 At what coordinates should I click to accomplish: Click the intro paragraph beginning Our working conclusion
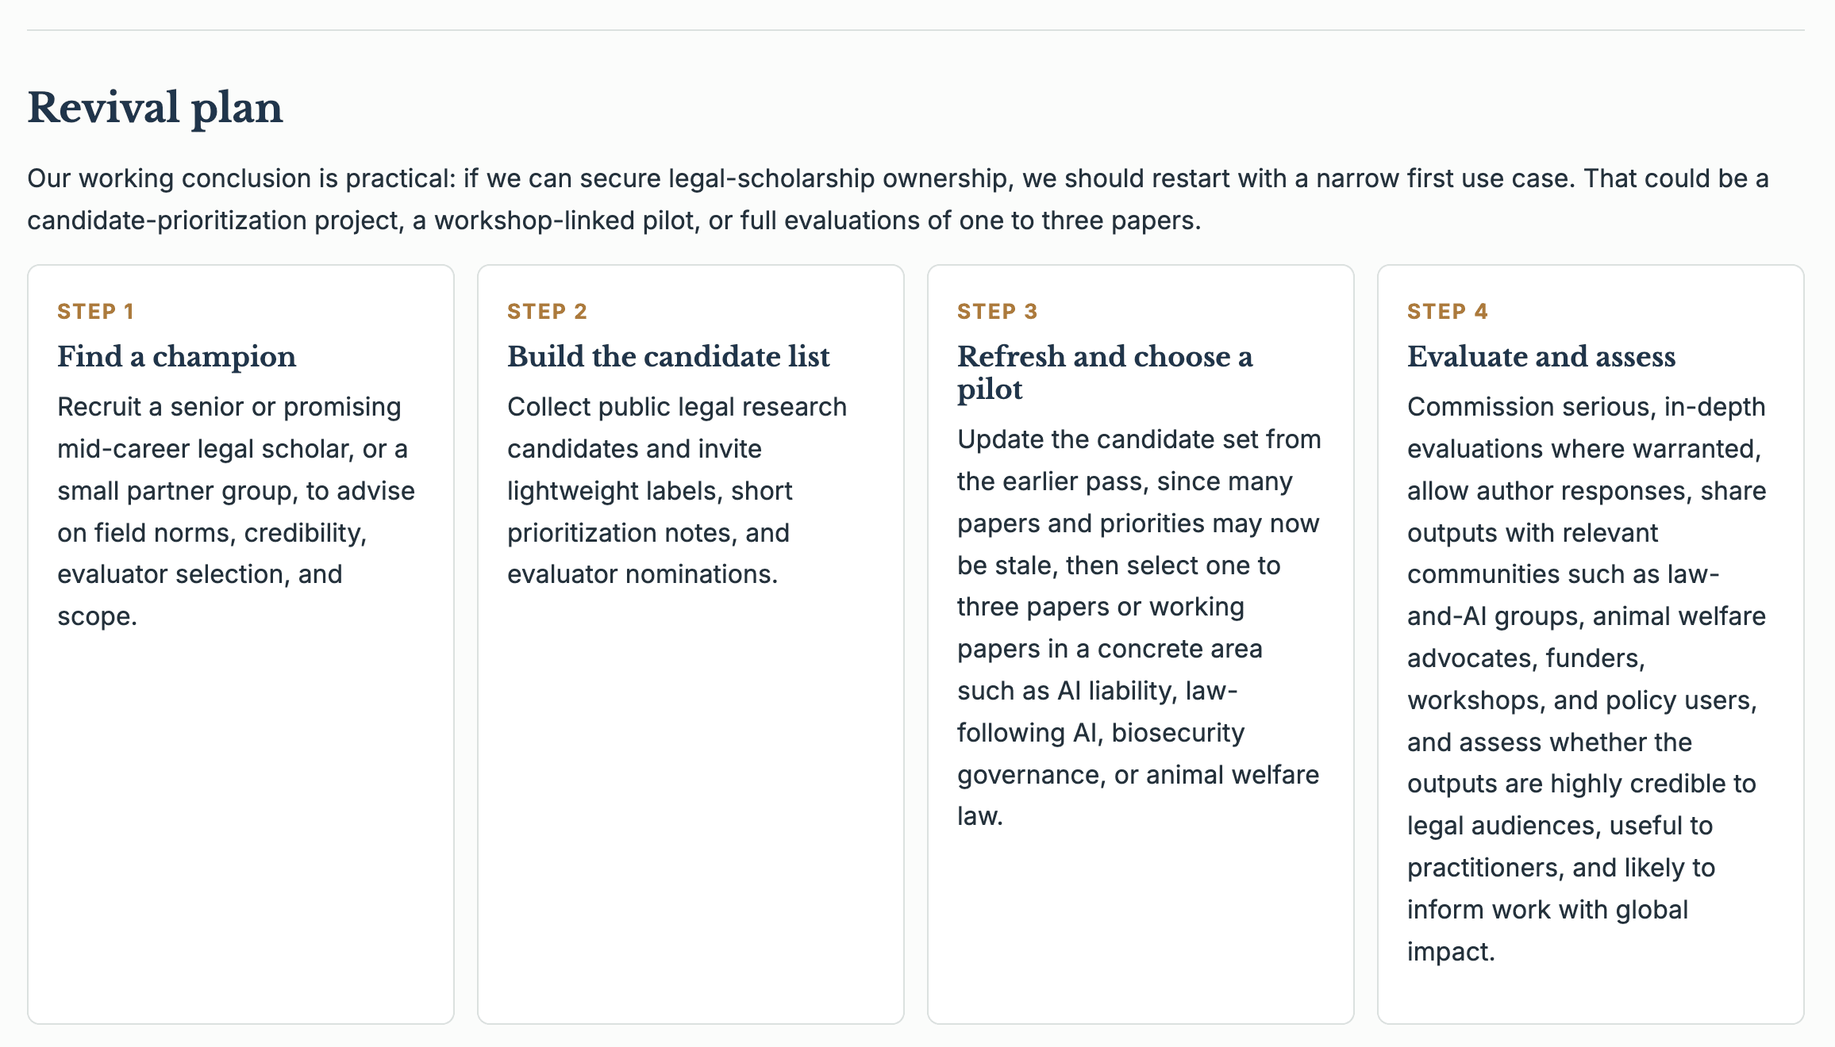[898, 199]
